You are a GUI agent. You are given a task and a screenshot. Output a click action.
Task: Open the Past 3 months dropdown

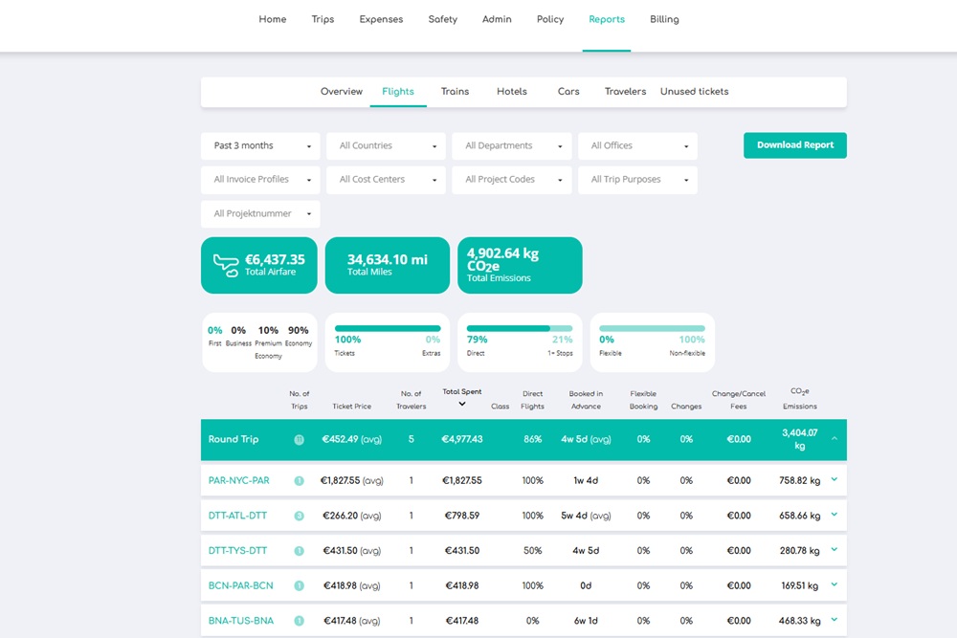(x=260, y=146)
